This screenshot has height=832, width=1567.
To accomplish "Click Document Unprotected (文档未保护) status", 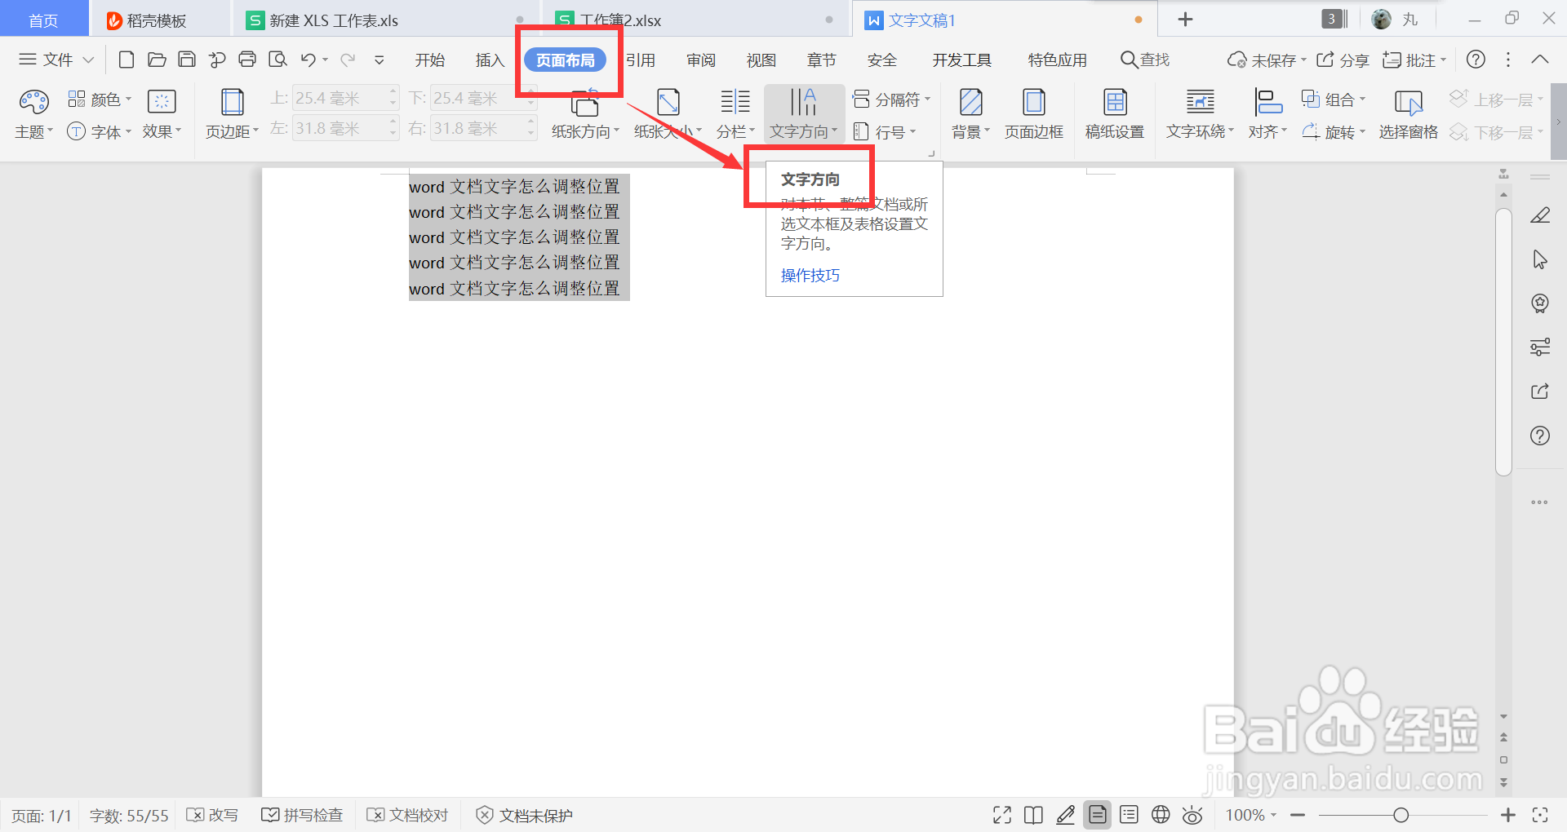I will tap(525, 815).
